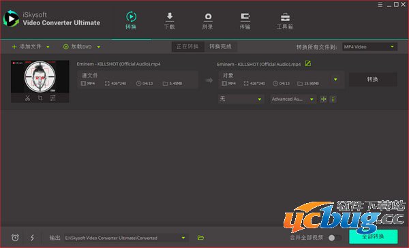Switch to the 下载 (Download) tab
Image resolution: width=409 pixels, height=248 pixels.
click(x=170, y=20)
